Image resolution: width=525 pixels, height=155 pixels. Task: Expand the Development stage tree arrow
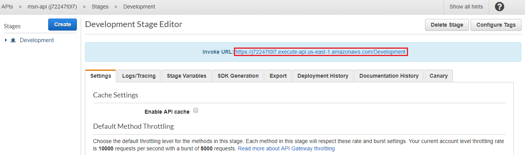[6, 40]
